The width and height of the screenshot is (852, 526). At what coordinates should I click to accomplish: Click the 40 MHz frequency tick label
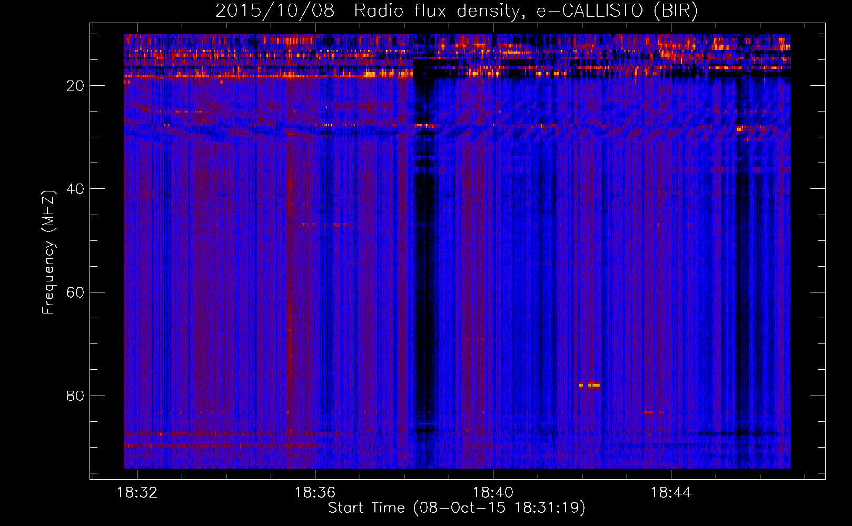click(75, 189)
